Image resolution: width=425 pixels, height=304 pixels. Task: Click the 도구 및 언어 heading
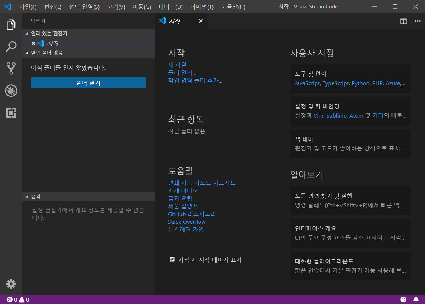pos(311,74)
